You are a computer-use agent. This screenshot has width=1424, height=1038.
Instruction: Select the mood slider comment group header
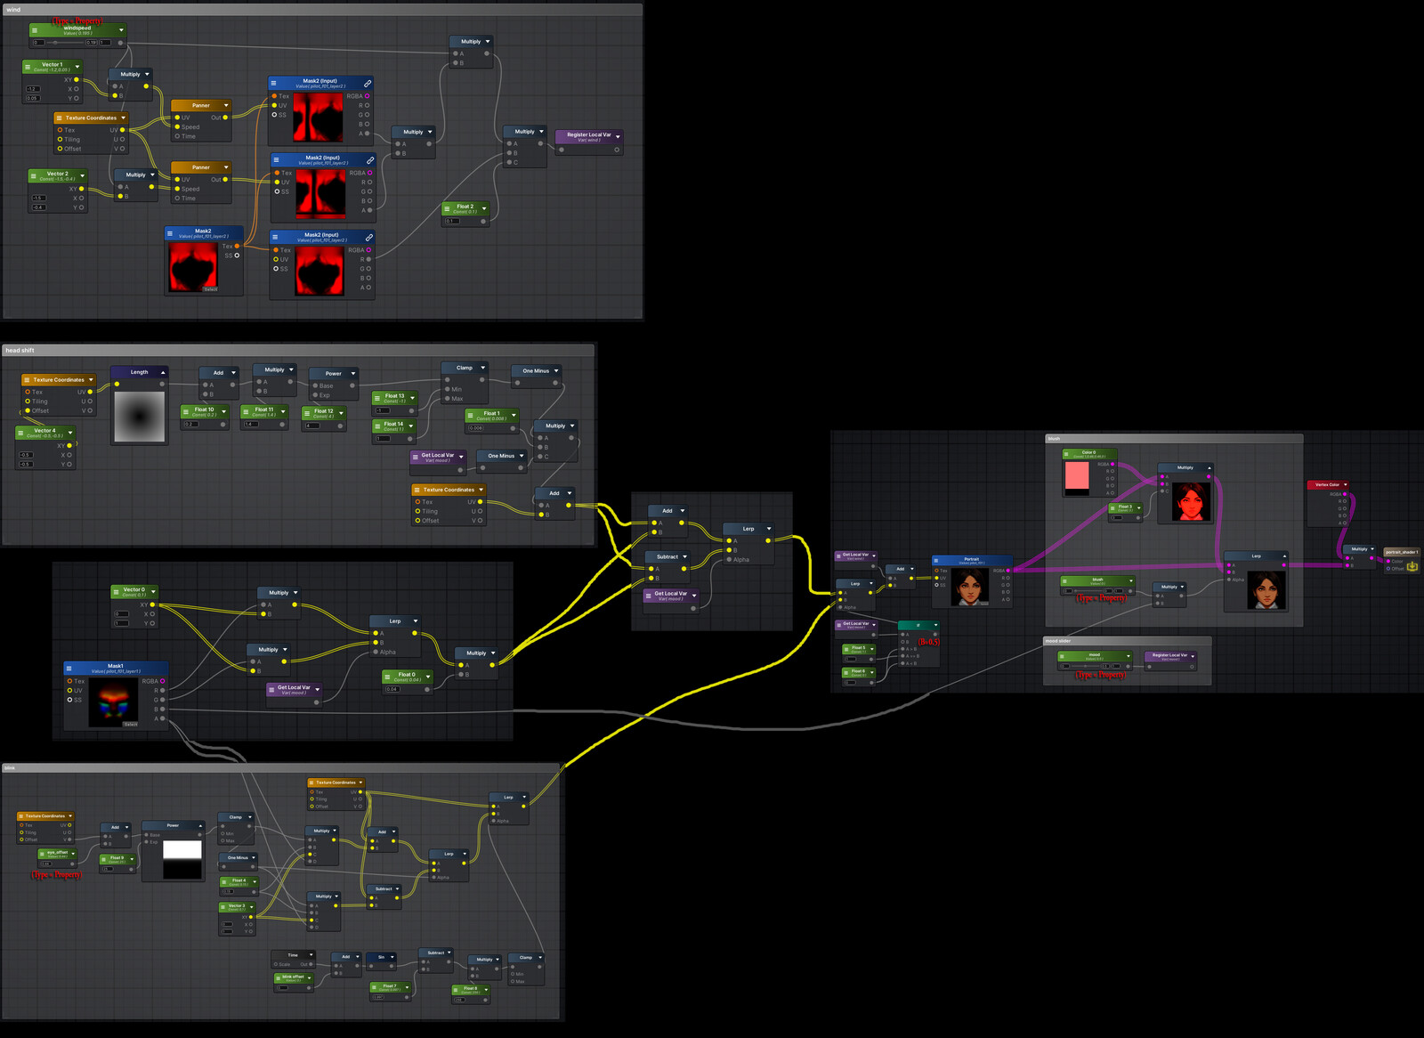(x=1128, y=641)
